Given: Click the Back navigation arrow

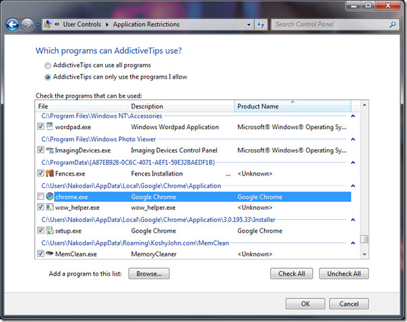Looking at the screenshot, I should 12,25.
